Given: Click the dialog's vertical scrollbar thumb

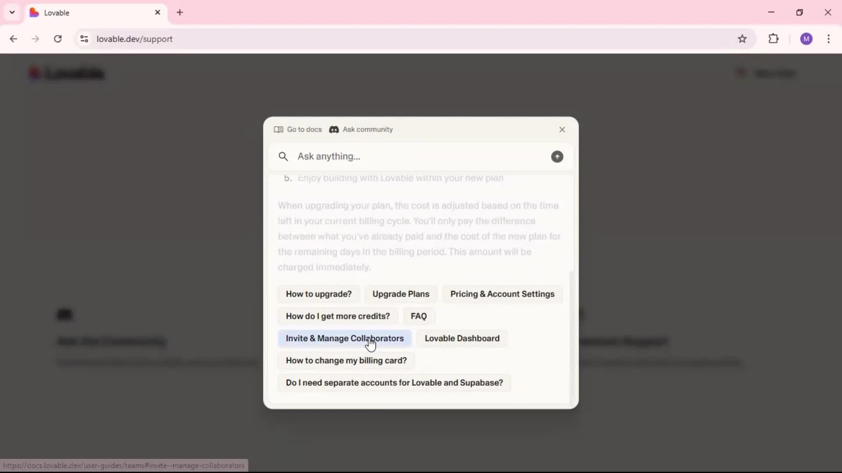Looking at the screenshot, I should coord(571,336).
